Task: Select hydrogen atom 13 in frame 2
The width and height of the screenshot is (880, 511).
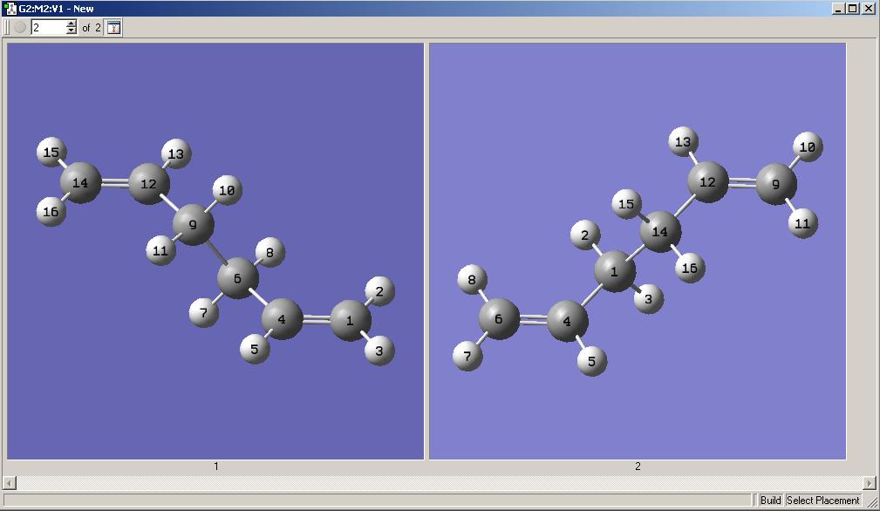Action: 683,141
